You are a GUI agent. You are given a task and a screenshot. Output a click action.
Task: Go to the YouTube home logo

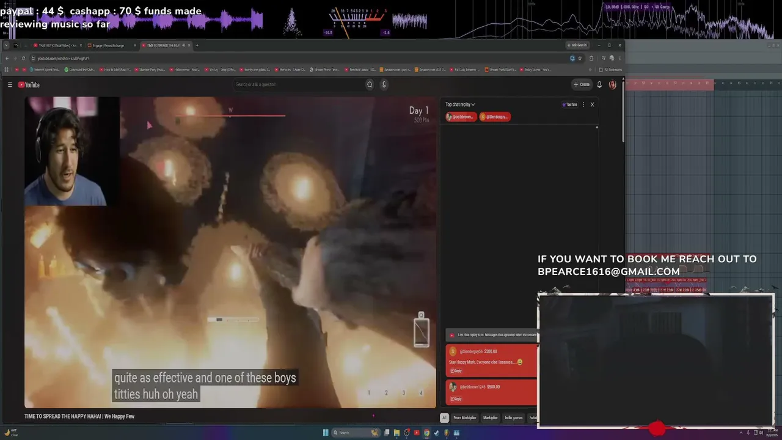tap(29, 85)
